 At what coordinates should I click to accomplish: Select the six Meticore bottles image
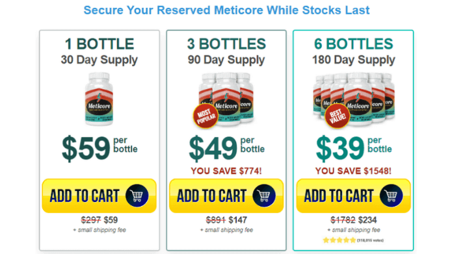point(354,99)
